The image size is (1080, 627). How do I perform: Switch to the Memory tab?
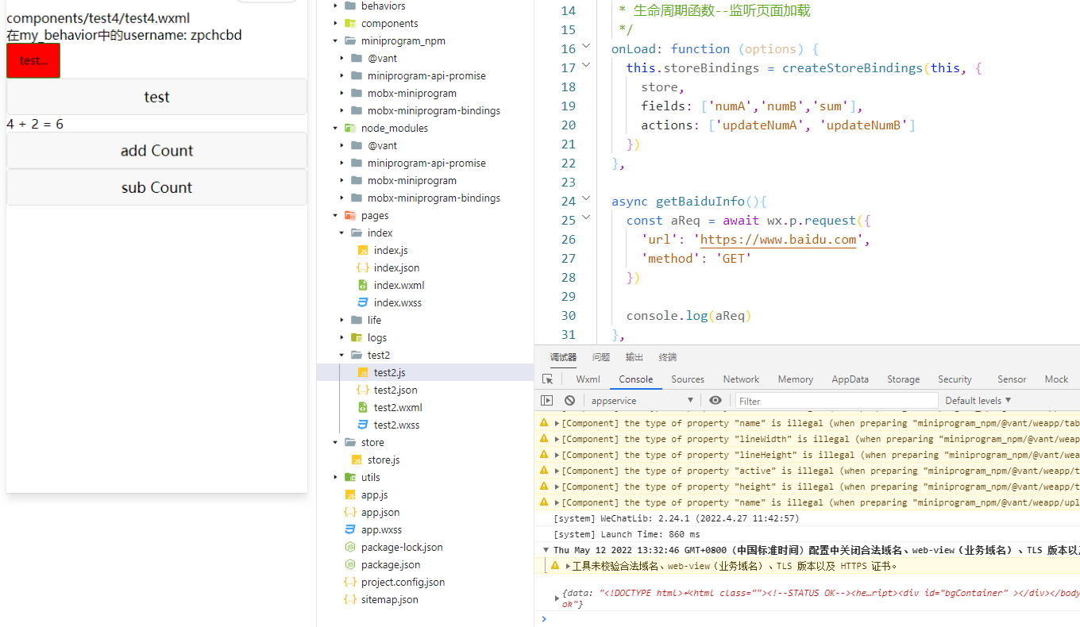tap(795, 379)
